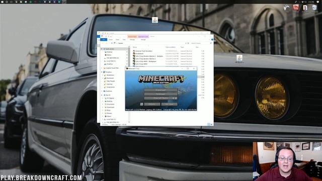Expand the Creative Cloud Files node
This screenshot has width=322, height=181.
pos(102,68)
